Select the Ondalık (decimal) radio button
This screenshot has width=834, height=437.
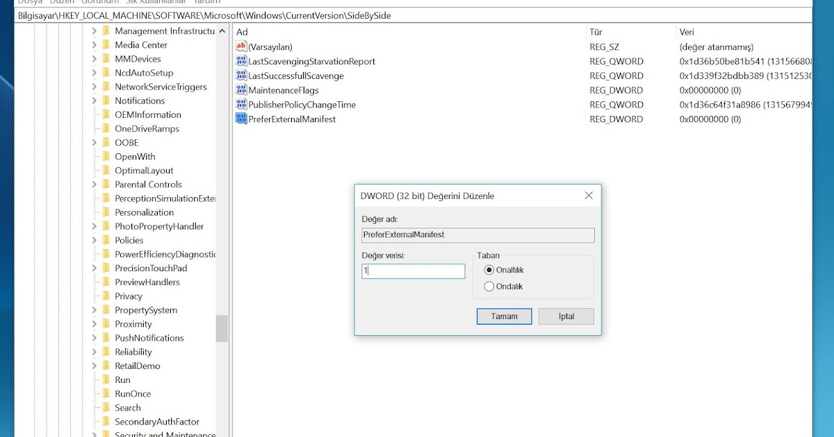[489, 286]
